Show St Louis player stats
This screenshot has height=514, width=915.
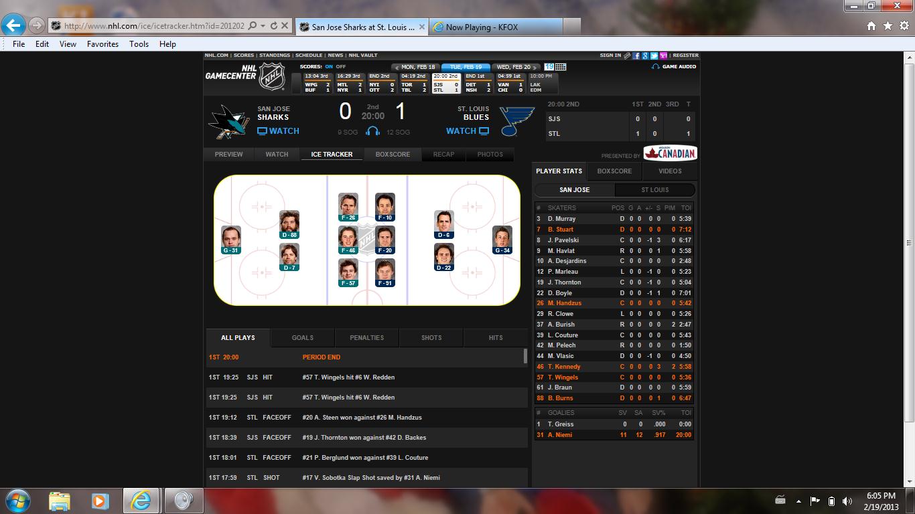(654, 190)
